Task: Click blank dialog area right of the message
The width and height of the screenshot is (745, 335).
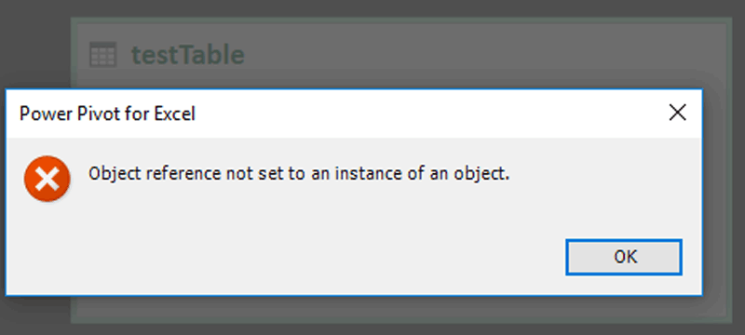Action: 603,174
